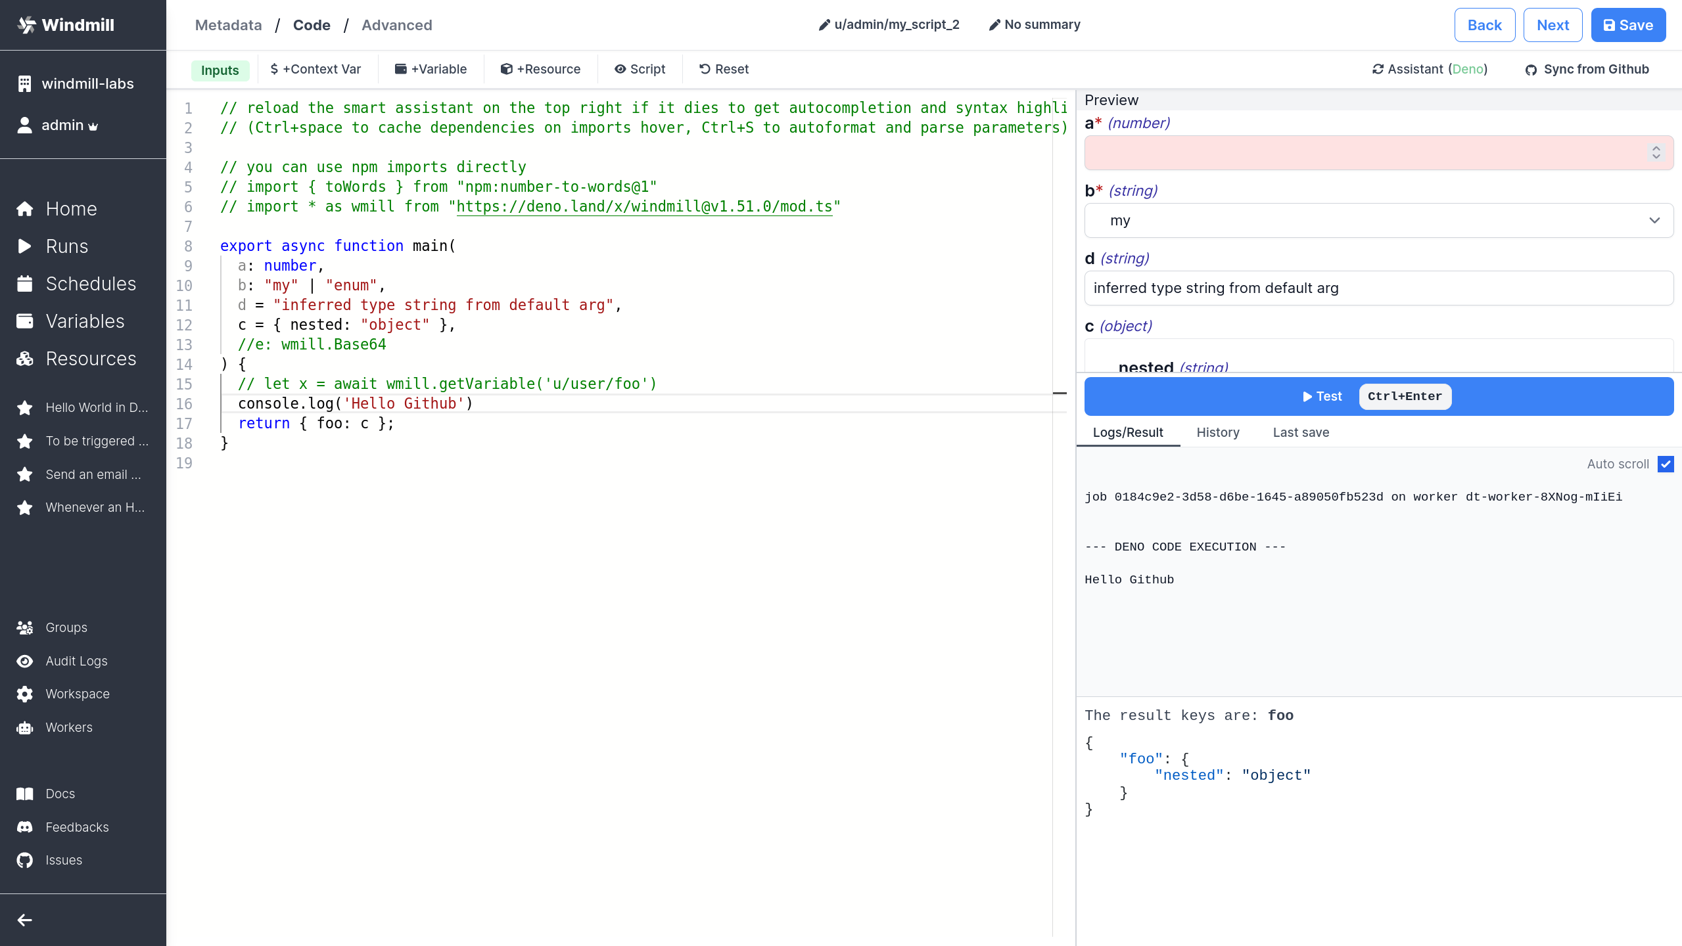
Task: Open starred script Hello World in D...
Action: (x=96, y=407)
